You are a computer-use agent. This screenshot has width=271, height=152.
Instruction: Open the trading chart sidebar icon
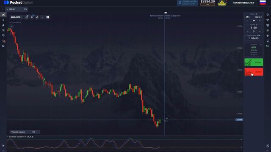[x=3, y=15]
